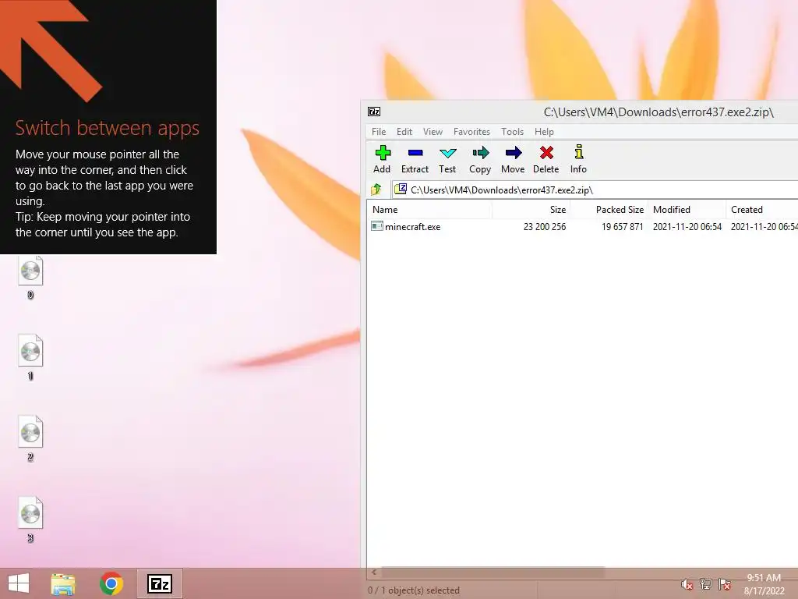Extract files using the Extract icon
Viewport: 798px width, 599px height.
(415, 159)
